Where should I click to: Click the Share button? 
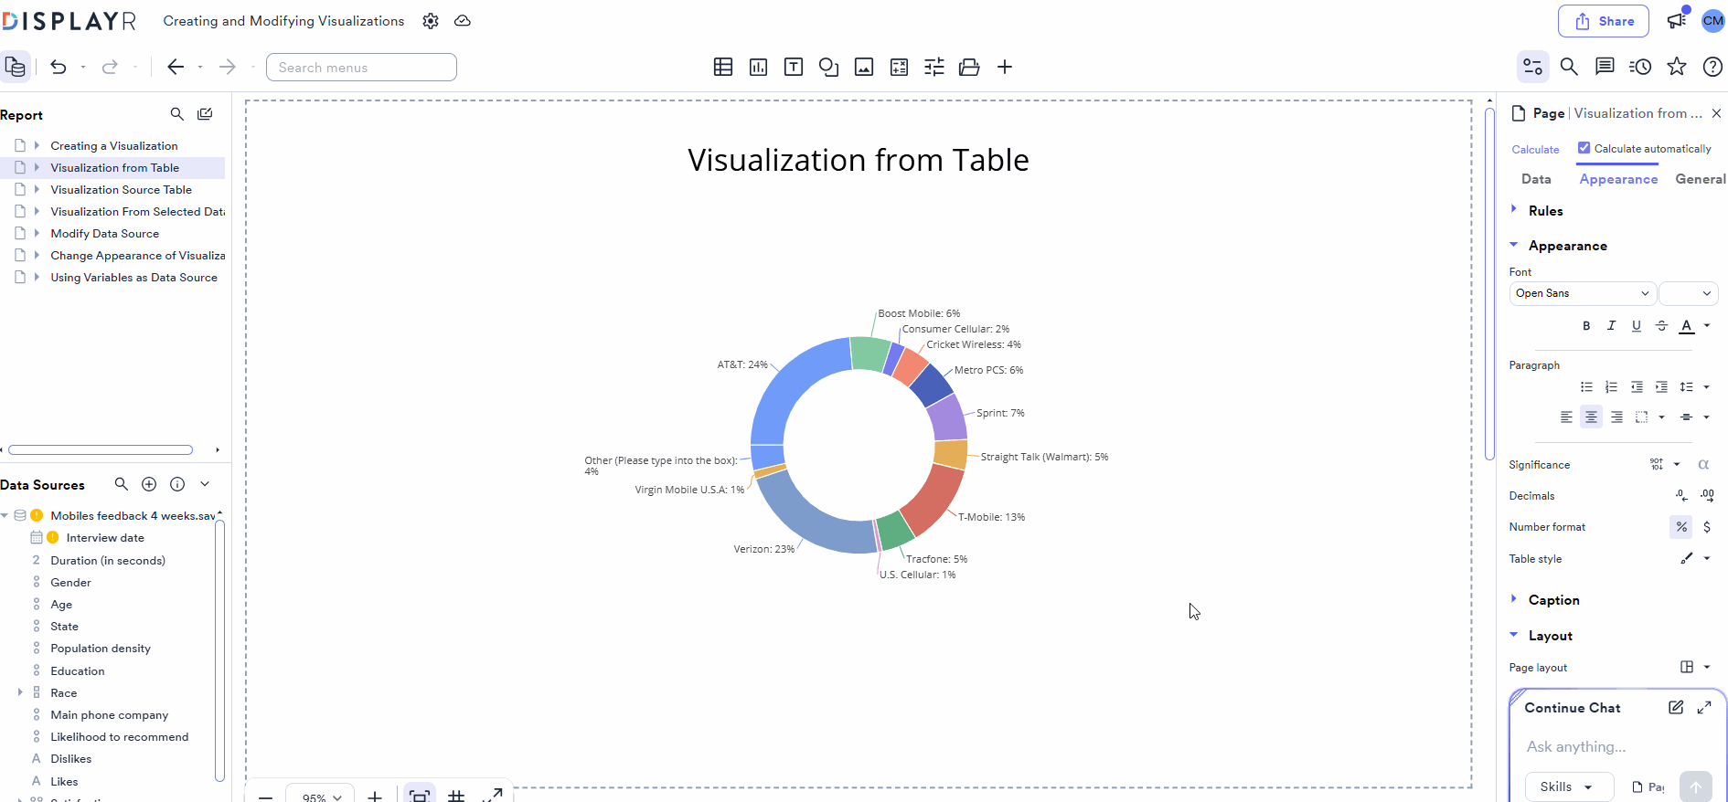pos(1604,21)
